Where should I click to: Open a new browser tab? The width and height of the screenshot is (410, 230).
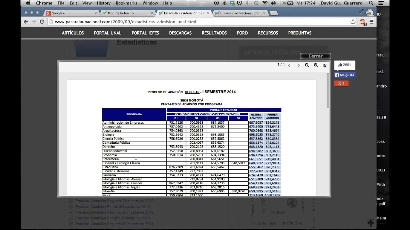click(x=274, y=13)
